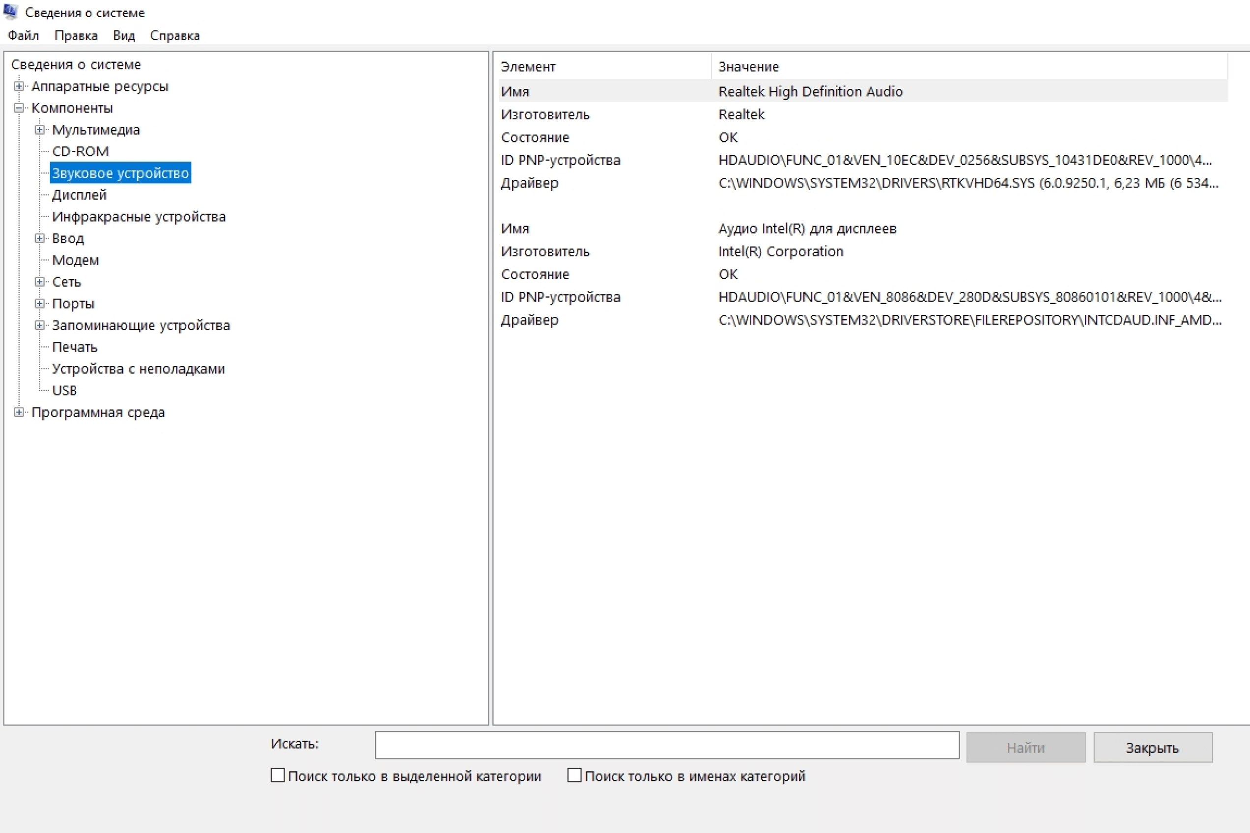The image size is (1250, 833).
Task: Open the Вид menu
Action: 124,35
